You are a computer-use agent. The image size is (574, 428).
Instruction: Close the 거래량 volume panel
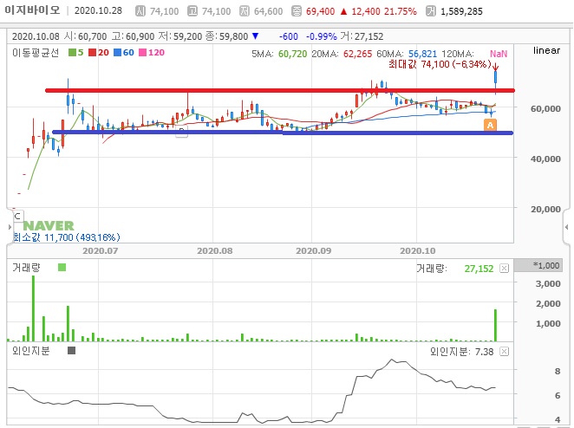point(504,268)
